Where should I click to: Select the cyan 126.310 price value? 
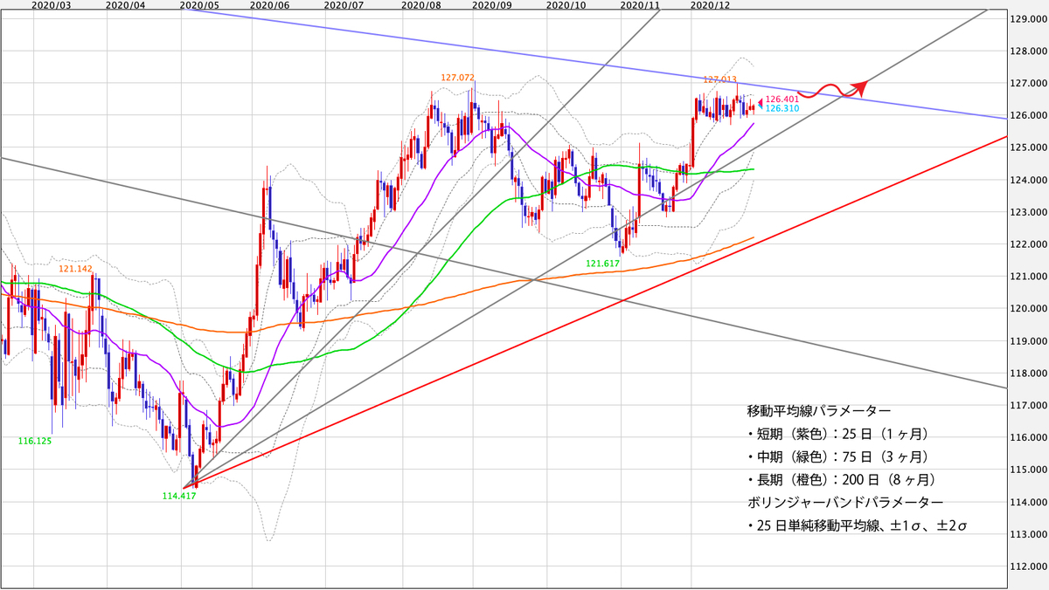click(782, 109)
